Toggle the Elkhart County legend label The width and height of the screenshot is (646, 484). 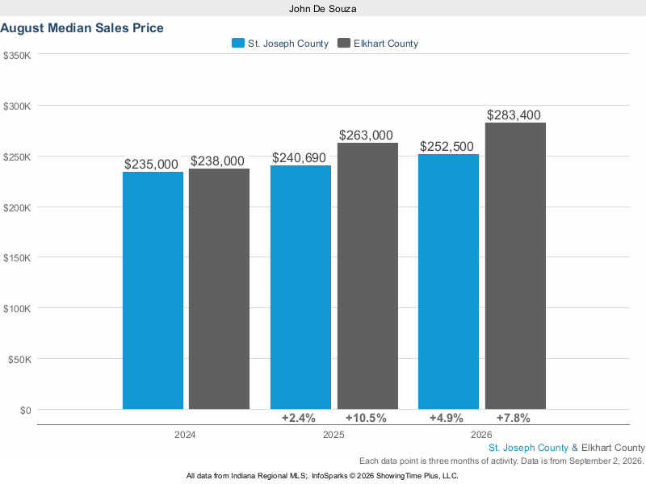click(386, 44)
